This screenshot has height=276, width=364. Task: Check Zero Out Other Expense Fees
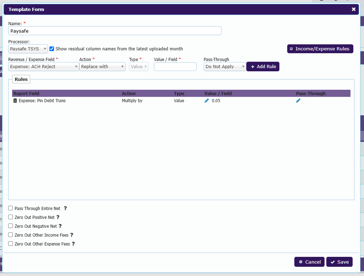tap(10, 244)
